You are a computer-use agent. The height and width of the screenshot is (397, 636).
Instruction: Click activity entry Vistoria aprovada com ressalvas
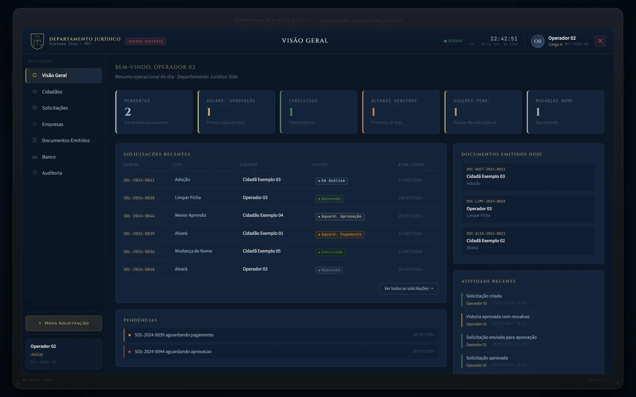point(529,320)
